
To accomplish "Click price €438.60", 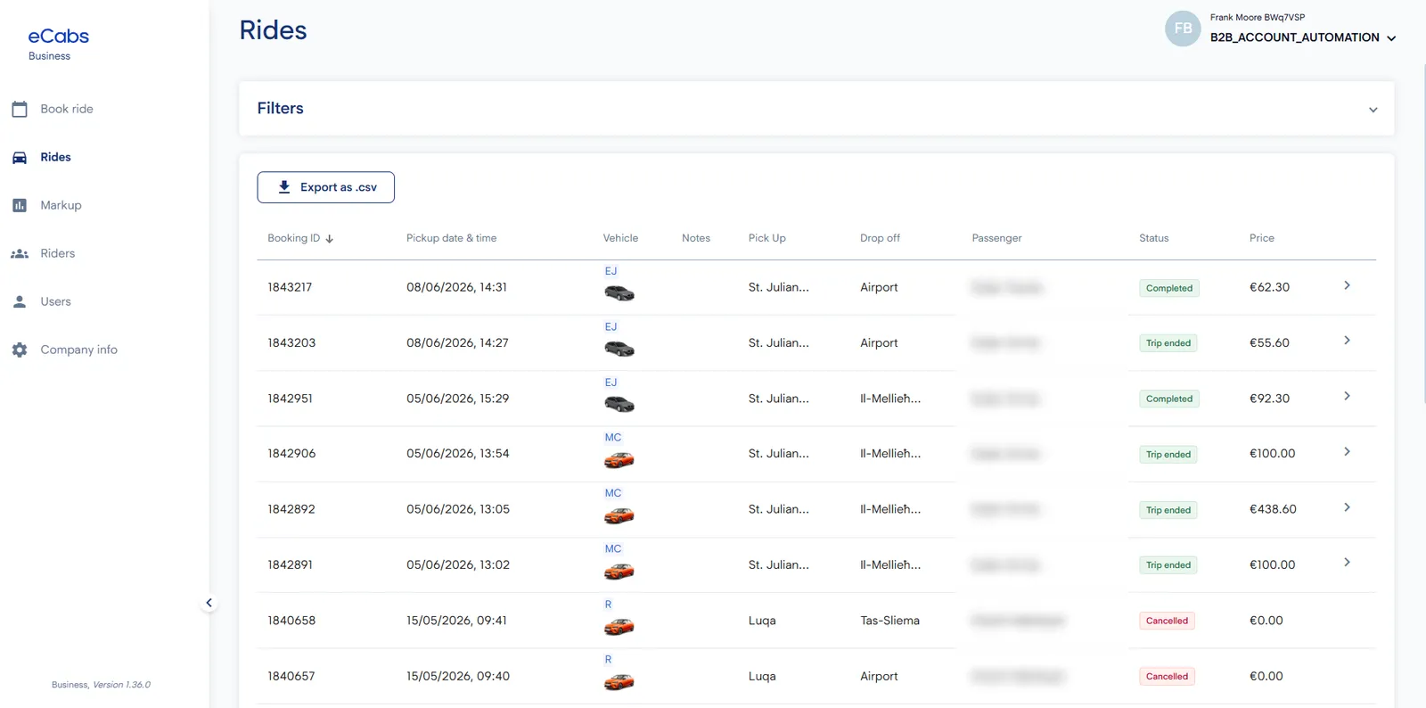I will tap(1273, 509).
